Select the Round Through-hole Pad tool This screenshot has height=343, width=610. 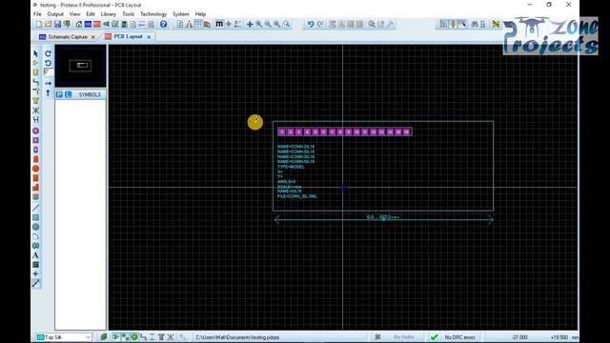36,131
